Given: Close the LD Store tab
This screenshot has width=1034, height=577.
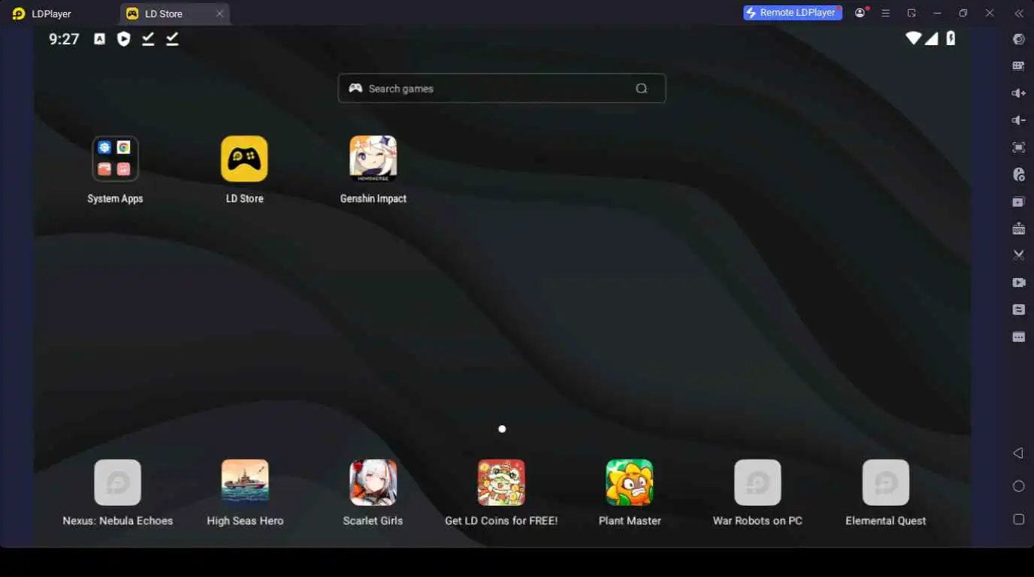Looking at the screenshot, I should pyautogui.click(x=219, y=14).
